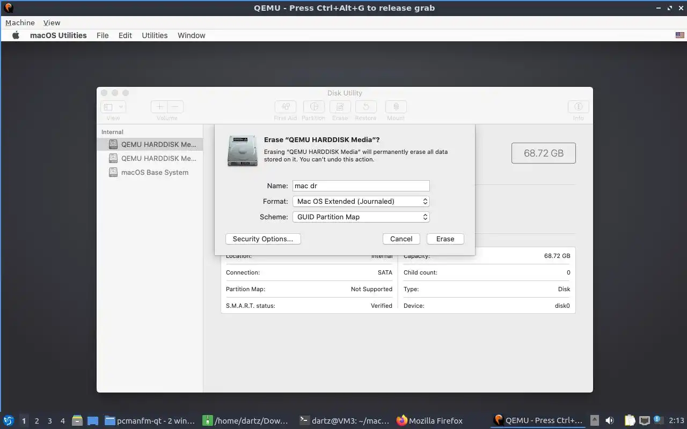Open the Scheme dropdown

[x=361, y=217]
